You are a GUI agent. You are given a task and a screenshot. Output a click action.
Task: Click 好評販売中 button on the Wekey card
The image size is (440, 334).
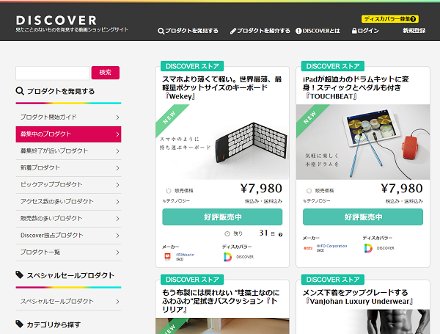coord(222,217)
